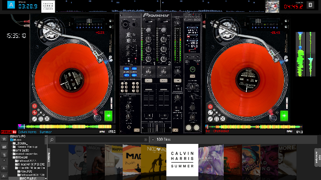
Task: Open deck B's album cover beside the red timer
Action: 272,7
